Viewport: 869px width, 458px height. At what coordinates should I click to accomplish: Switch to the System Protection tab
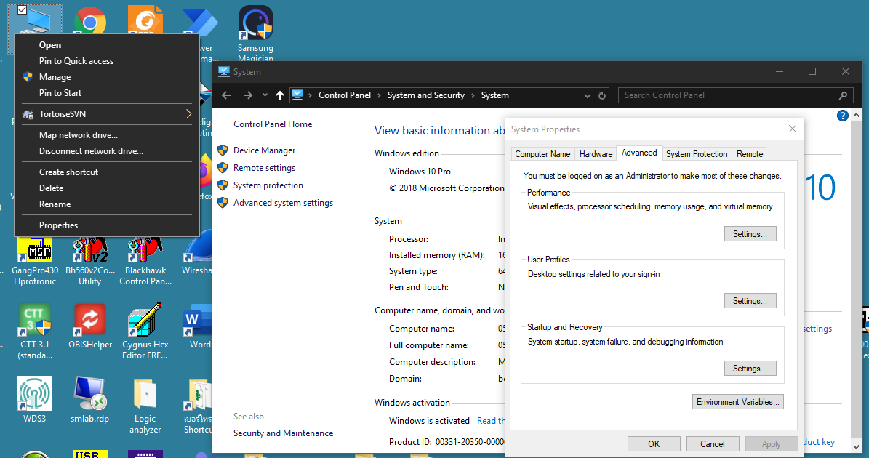pos(697,154)
